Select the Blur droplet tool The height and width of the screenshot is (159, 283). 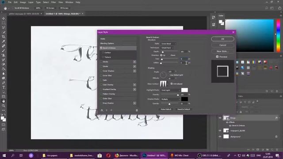pos(4,74)
